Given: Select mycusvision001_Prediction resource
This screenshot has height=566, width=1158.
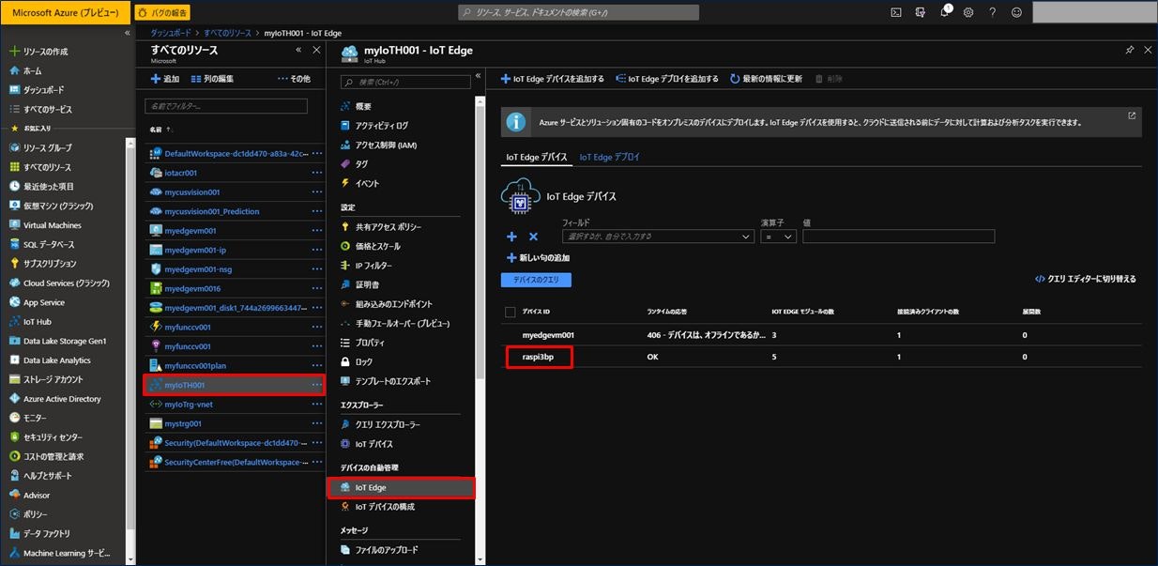Looking at the screenshot, I should 211,211.
